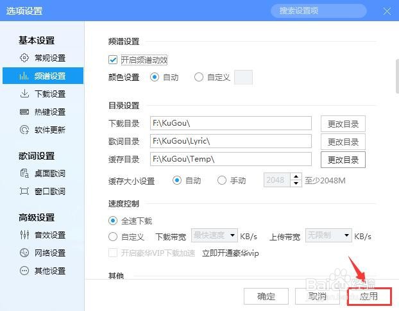The height and width of the screenshot is (311, 399).
Task: Select 手动 cache size radio button
Action: click(222, 181)
